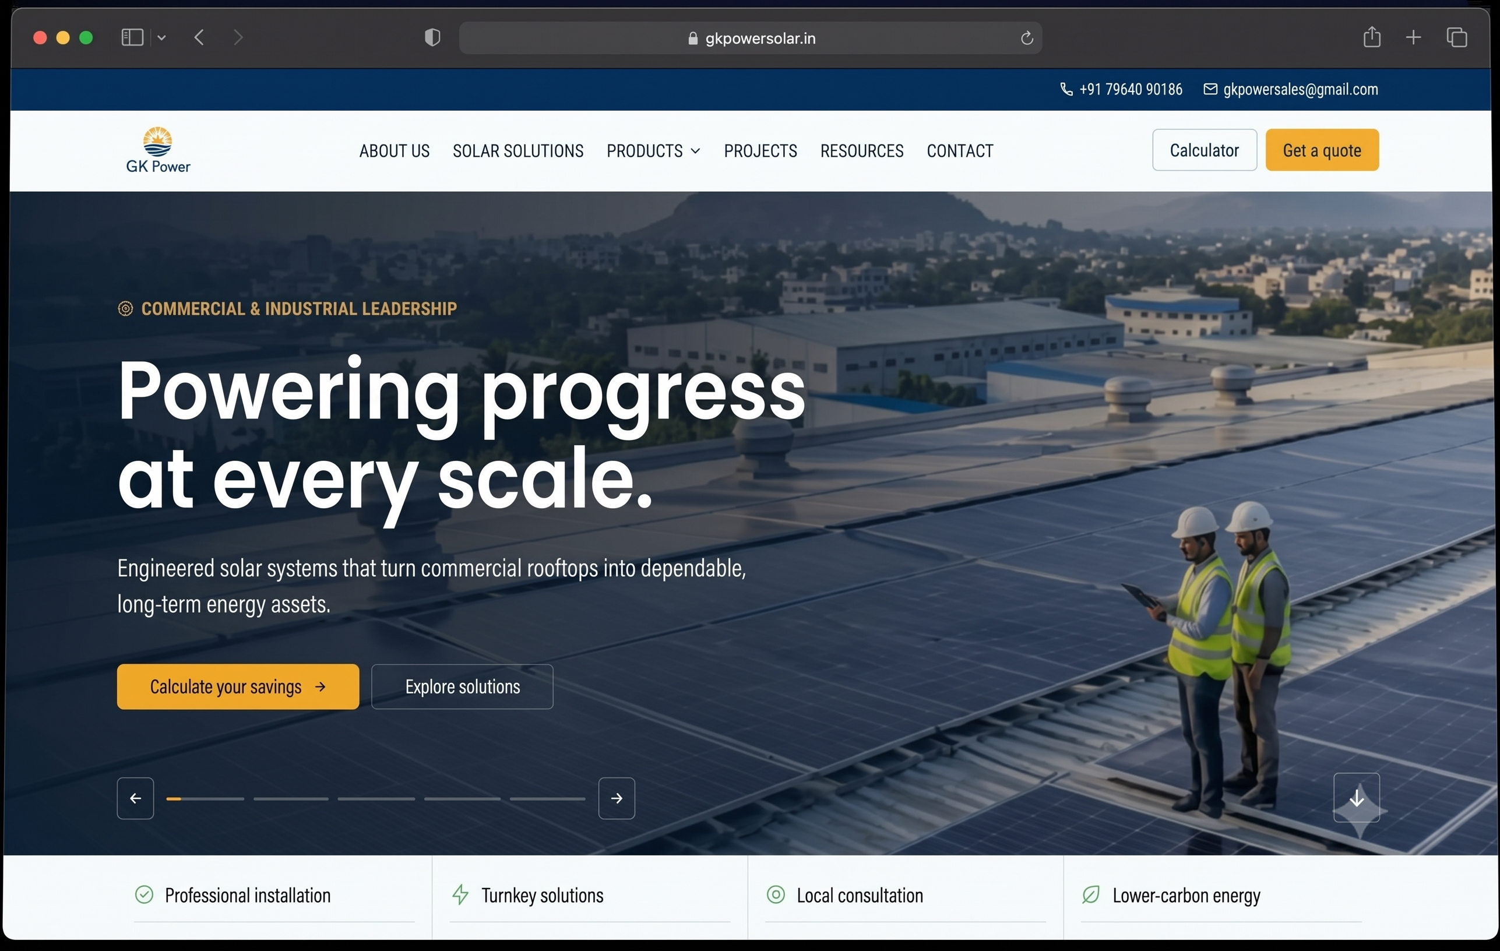The width and height of the screenshot is (1500, 951).
Task: Toggle the Safari sidebar icon
Action: tap(132, 37)
